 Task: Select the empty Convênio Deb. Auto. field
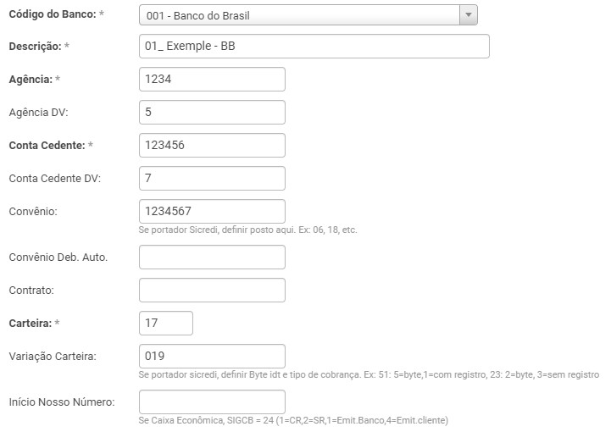point(212,257)
